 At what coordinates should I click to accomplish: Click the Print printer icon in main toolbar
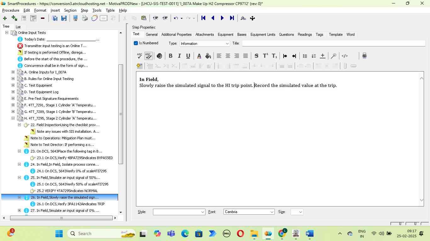[x=85, y=18]
